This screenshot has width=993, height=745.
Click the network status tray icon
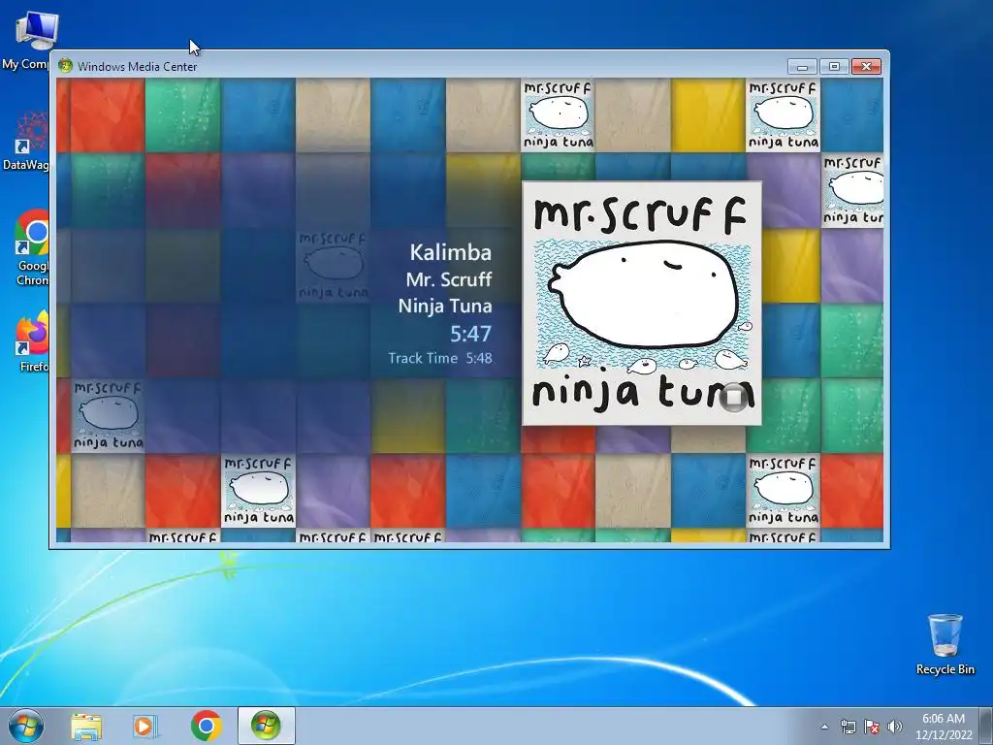point(848,727)
